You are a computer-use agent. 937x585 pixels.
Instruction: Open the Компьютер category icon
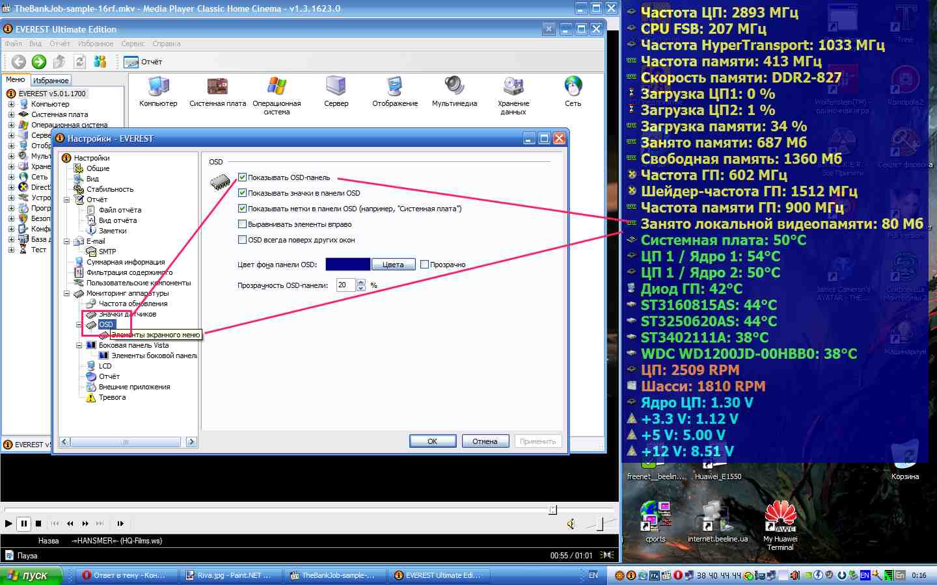(x=158, y=92)
